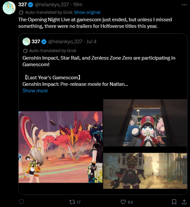Open the 19m timestamp link
Screen dimensions: 190x207
[x=78, y=5]
